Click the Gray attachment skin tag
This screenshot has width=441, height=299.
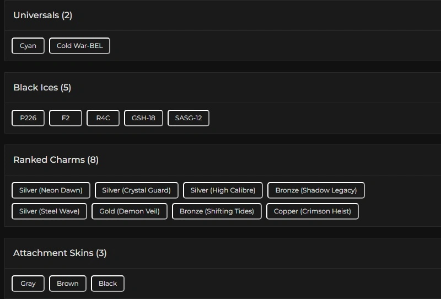(x=28, y=284)
